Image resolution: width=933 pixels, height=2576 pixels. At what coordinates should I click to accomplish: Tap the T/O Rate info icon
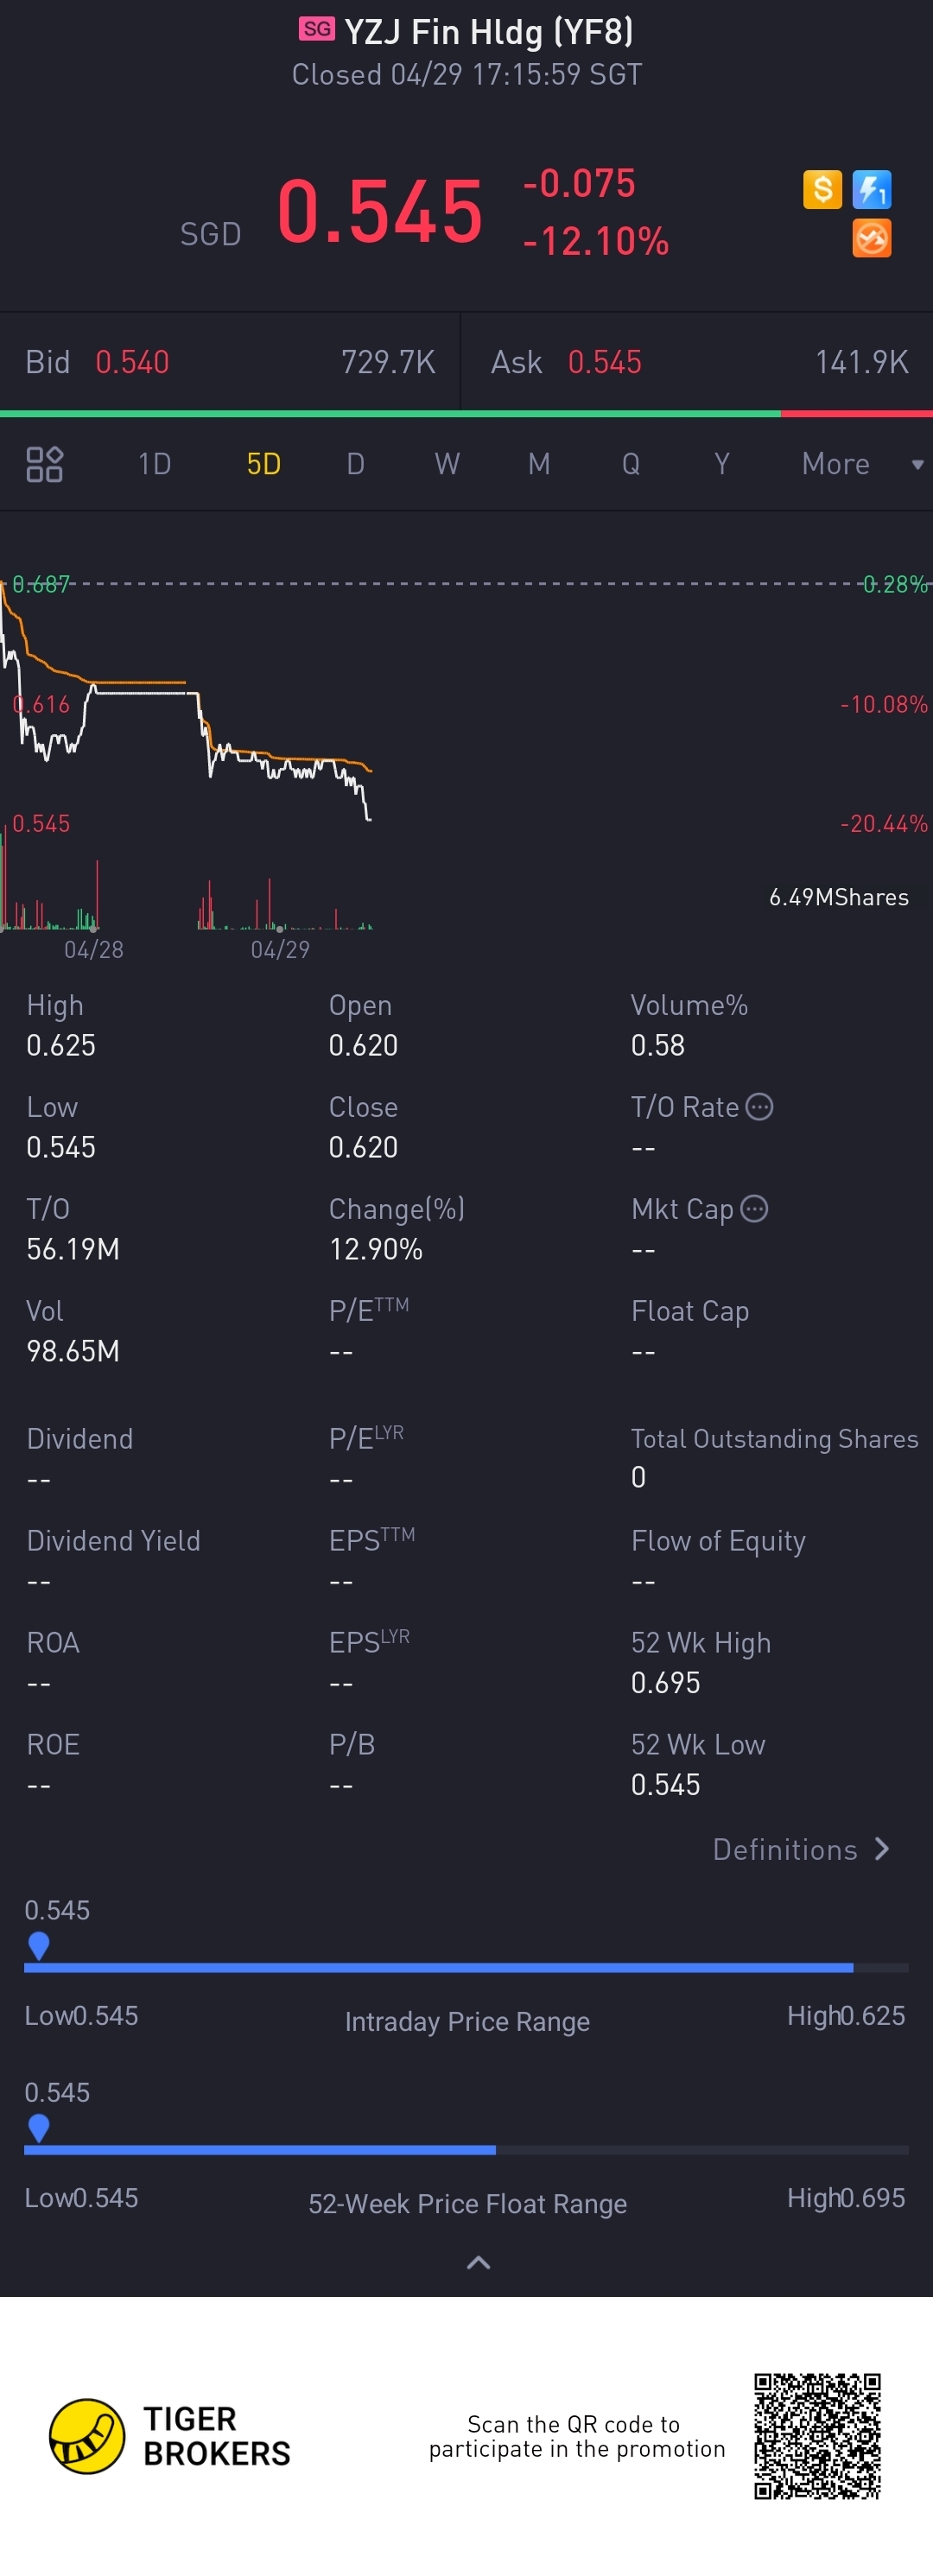tap(760, 1107)
